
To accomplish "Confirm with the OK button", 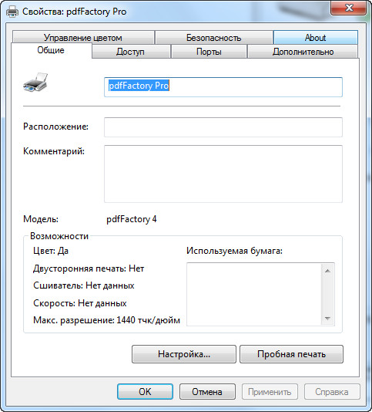I will tap(145, 392).
